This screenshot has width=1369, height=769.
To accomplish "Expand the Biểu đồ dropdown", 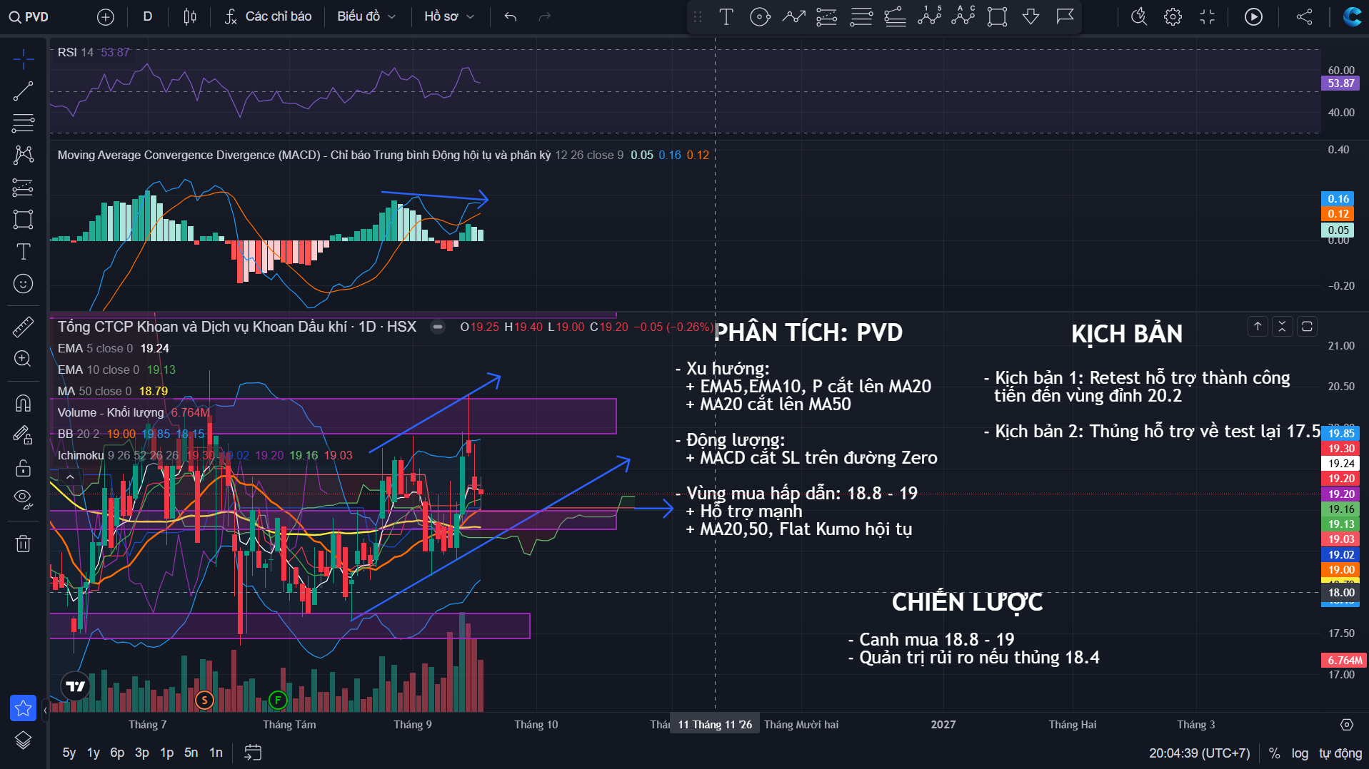I will 366,16.
